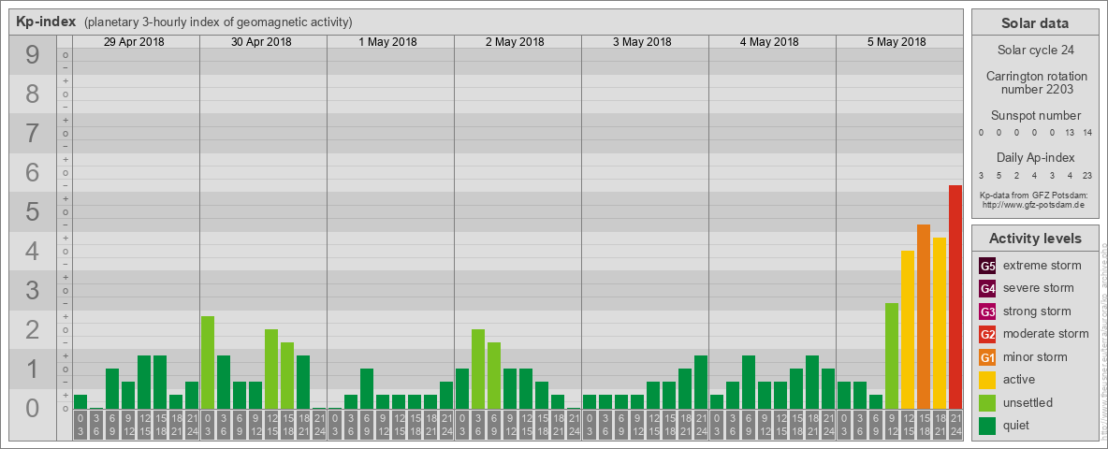Select the green bar on 4 May 6-9

coord(749,382)
